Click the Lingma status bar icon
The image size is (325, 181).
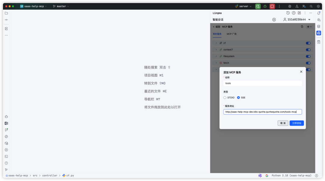(260, 176)
